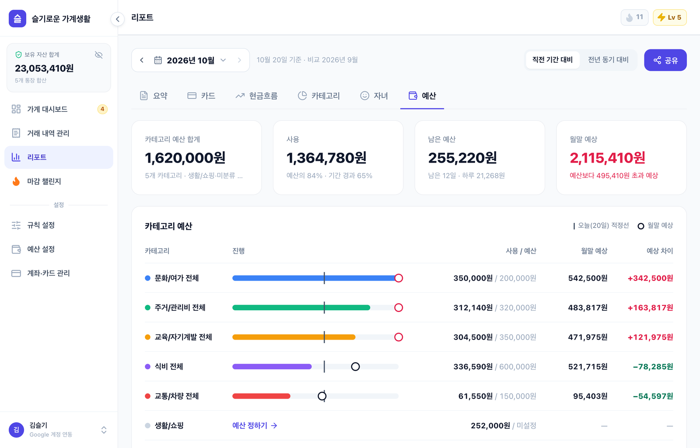This screenshot has width=700, height=448.
Task: Select 직전 기간 대비 comparison toggle
Action: pos(553,60)
